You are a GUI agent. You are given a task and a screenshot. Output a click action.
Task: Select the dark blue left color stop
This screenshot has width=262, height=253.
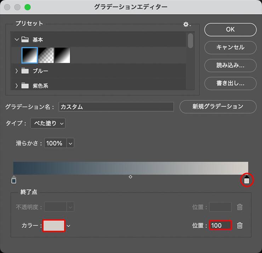coord(14,180)
